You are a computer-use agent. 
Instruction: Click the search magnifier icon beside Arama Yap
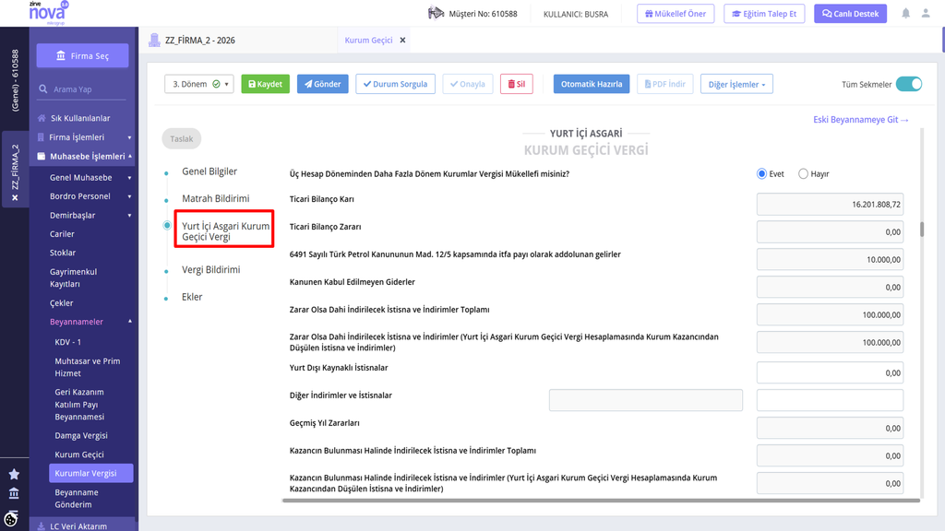(42, 89)
